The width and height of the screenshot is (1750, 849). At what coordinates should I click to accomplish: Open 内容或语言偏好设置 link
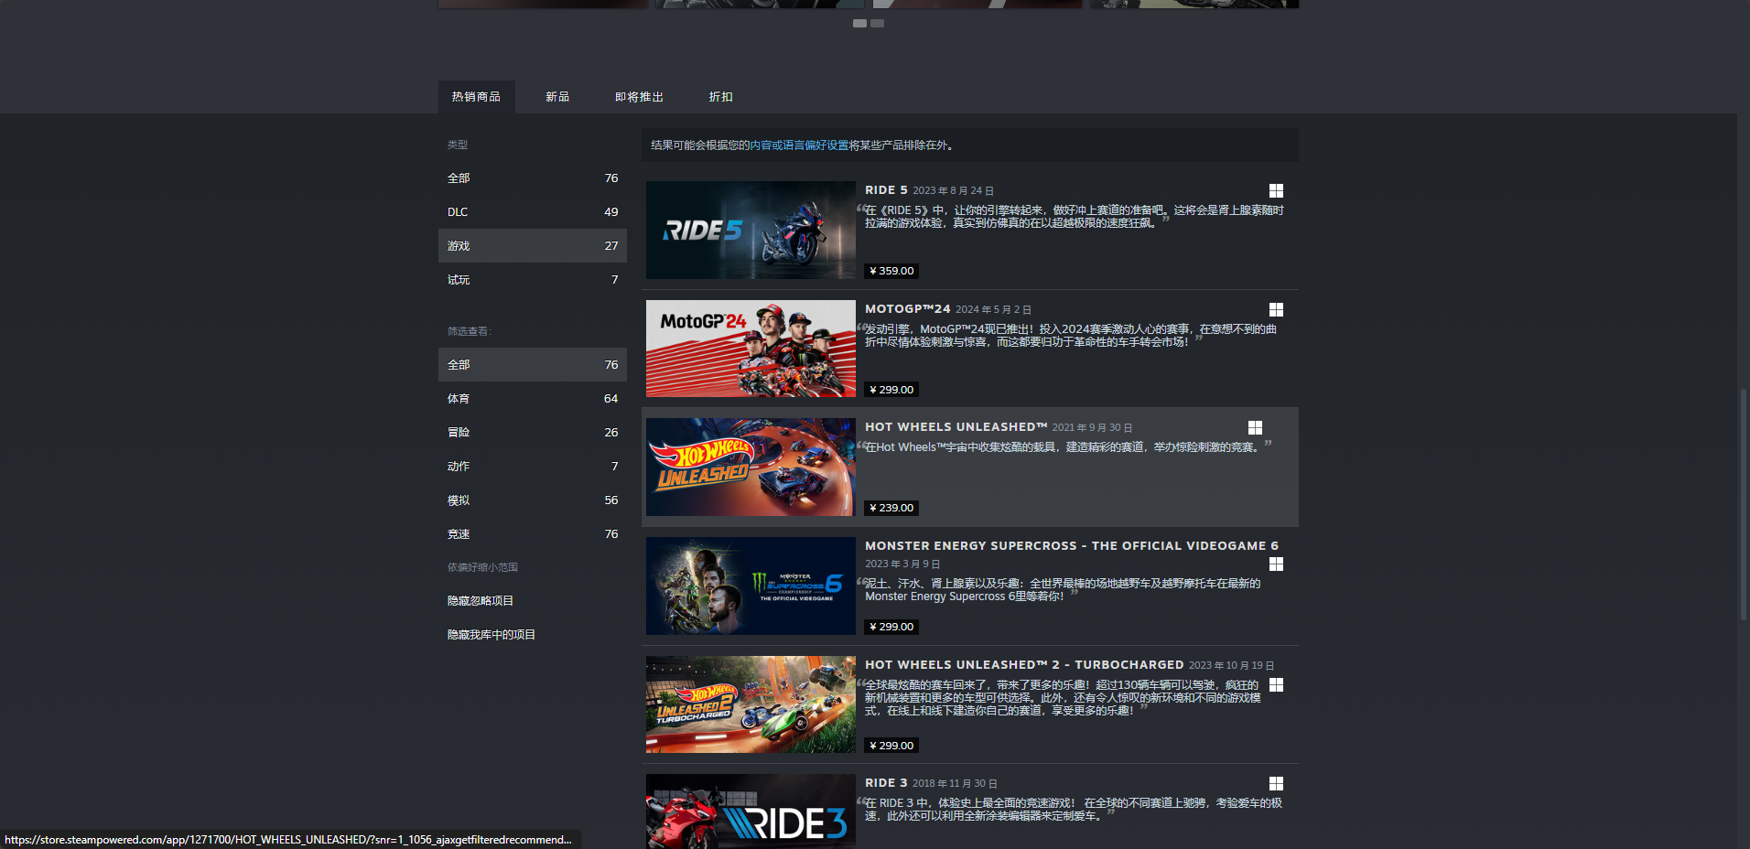pyautogui.click(x=799, y=145)
